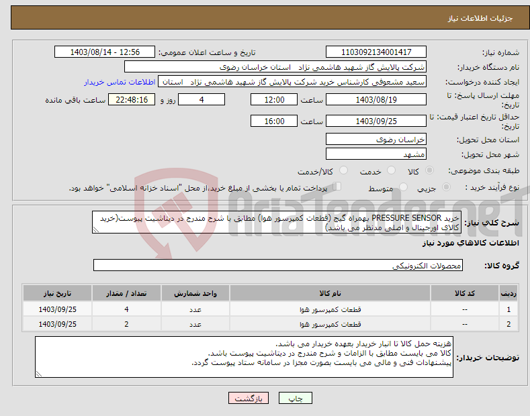Click the توضیحات خریدار notes text area
The width and height of the screenshot is (530, 416).
coord(244,357)
